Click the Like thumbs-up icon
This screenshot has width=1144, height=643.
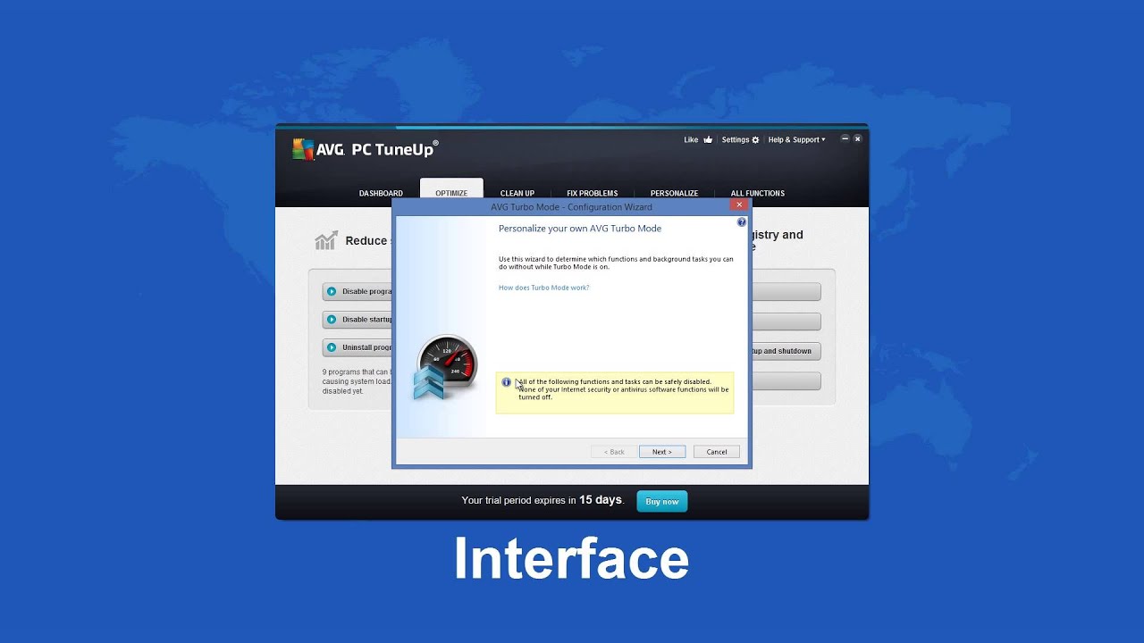[x=708, y=139]
